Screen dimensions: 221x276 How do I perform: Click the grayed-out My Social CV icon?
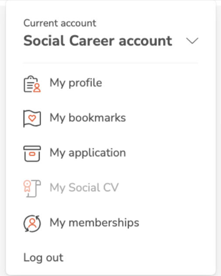click(x=32, y=188)
